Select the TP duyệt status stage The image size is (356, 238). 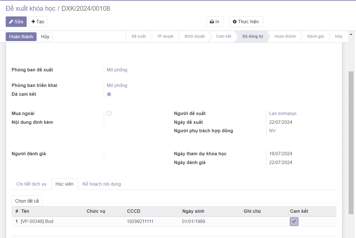tap(165, 37)
